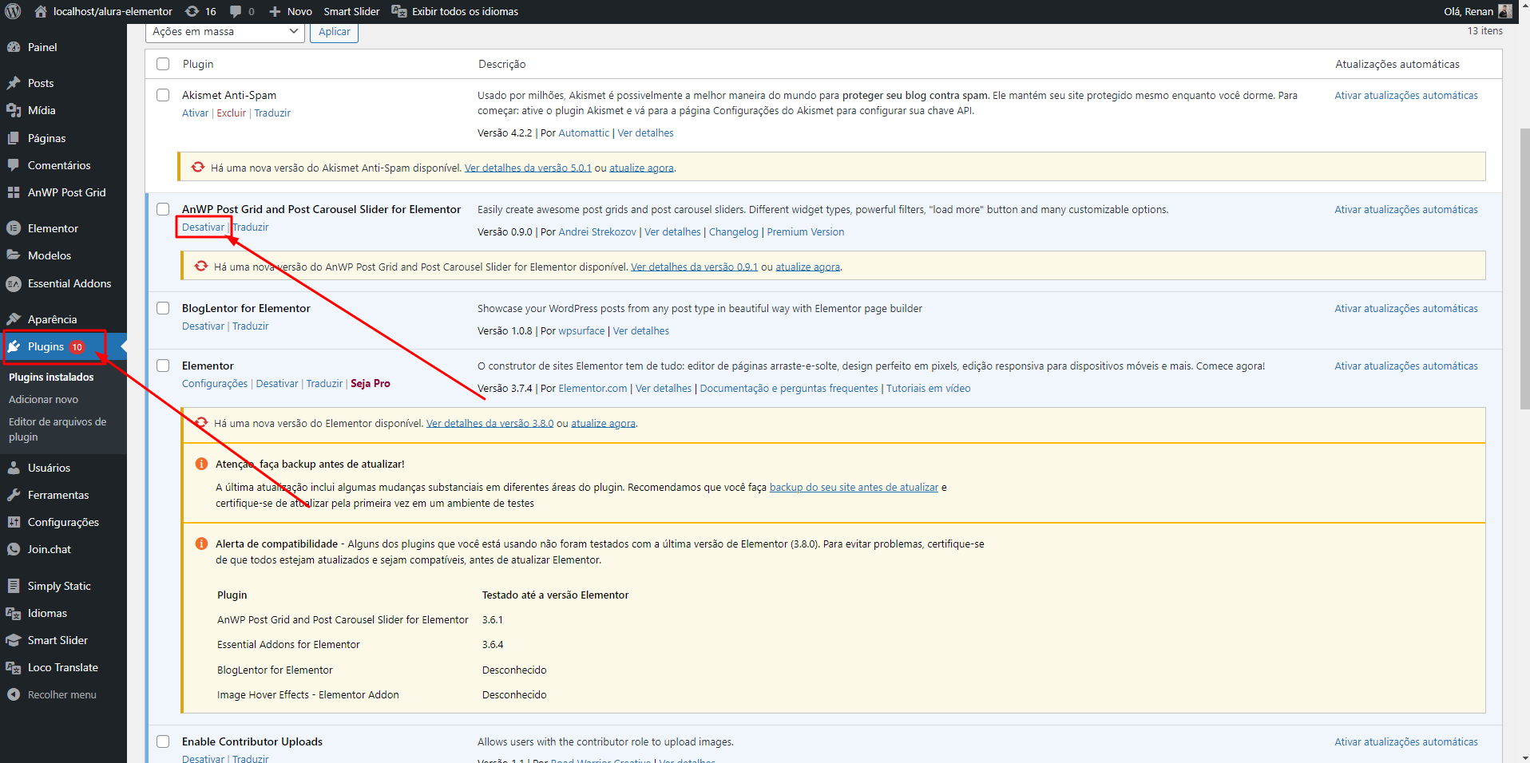Viewport: 1530px width, 763px height.
Task: Click the Mídia media icon
Action: pyautogui.click(x=14, y=110)
